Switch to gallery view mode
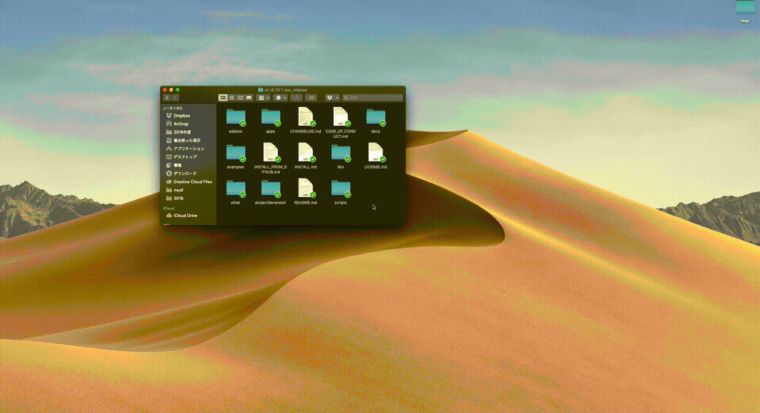The height and width of the screenshot is (413, 760). tap(249, 97)
